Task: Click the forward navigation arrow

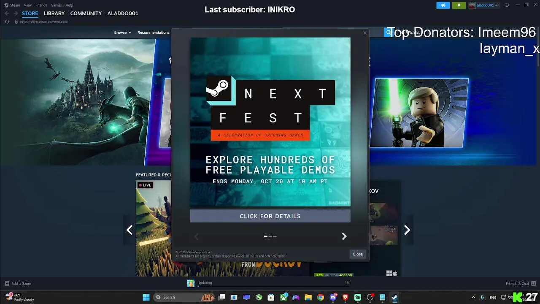Action: (x=16, y=14)
